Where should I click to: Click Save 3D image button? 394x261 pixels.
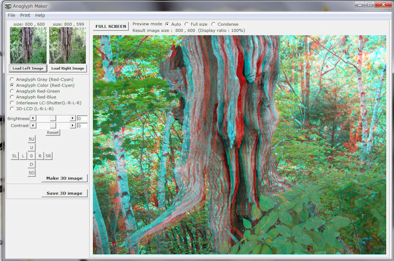(x=65, y=193)
